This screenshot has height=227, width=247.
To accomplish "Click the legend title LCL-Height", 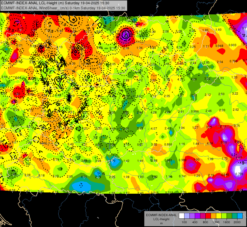I will point(161,219).
